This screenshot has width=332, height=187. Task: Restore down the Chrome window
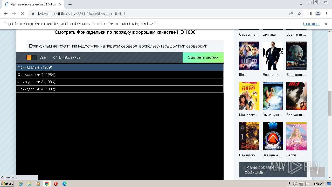coord(317,2)
